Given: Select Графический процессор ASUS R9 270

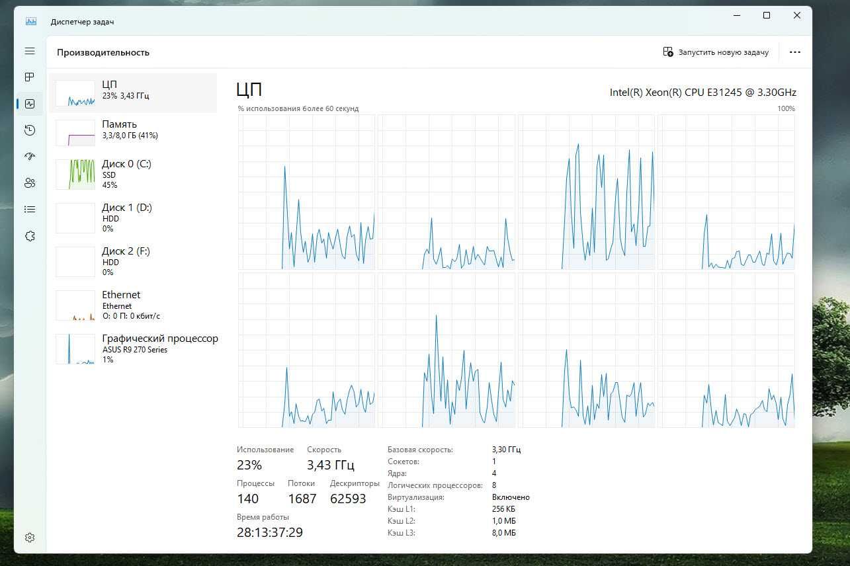Looking at the screenshot, I should [133, 348].
